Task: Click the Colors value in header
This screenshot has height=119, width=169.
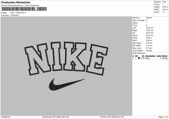Action: pyautogui.click(x=163, y=4)
